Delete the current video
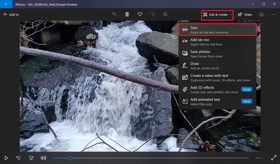This screenshot has width=280, height=164. (127, 14)
